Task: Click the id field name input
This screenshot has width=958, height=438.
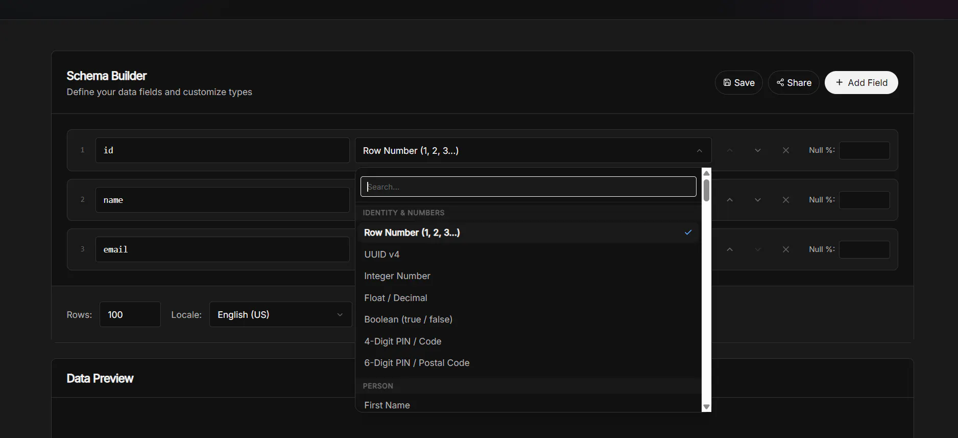Action: [x=222, y=150]
